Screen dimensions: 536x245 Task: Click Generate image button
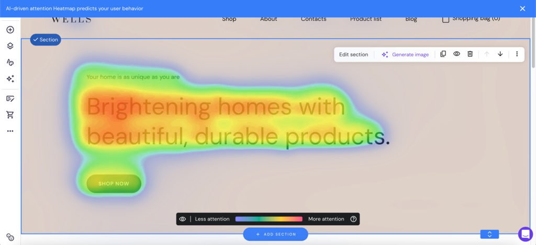[405, 55]
